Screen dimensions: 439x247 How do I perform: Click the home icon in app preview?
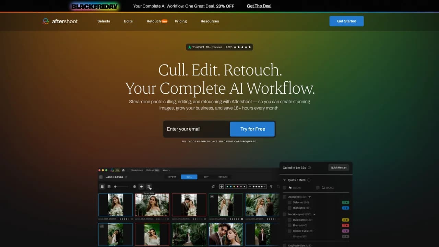pos(123,170)
